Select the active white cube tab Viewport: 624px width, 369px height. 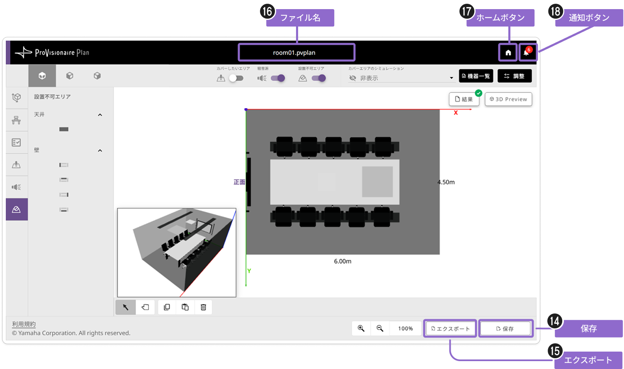click(x=42, y=76)
